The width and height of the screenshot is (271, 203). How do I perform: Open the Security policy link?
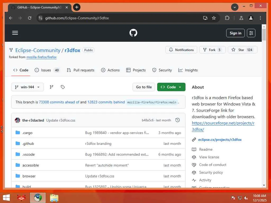tap(211, 172)
